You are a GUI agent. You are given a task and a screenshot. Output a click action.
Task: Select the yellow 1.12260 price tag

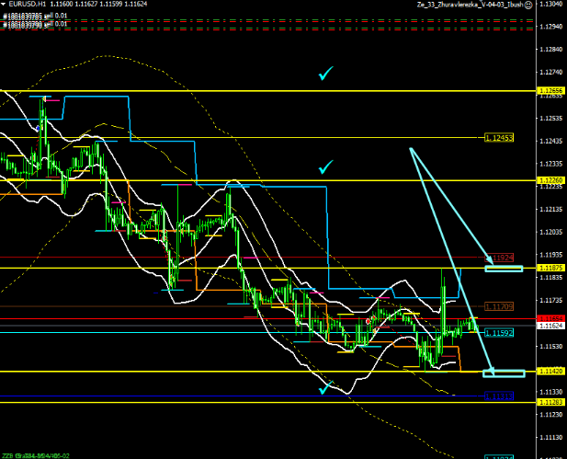551,180
